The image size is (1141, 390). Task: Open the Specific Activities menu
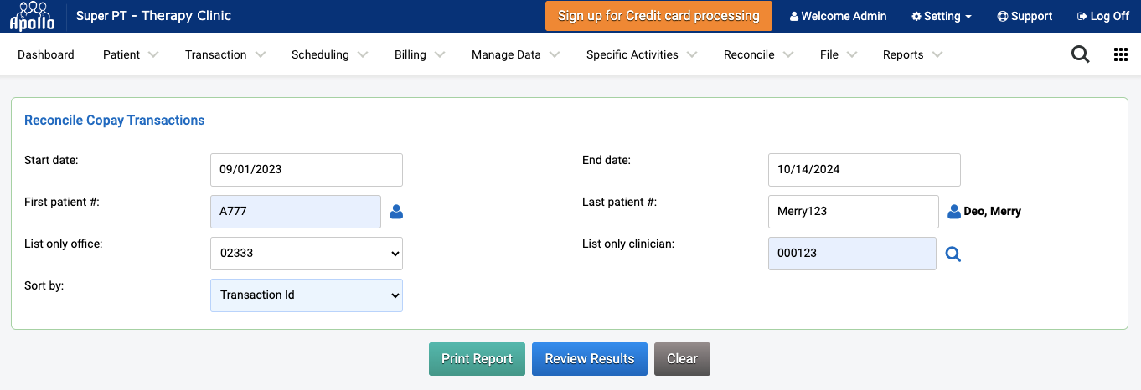(642, 54)
